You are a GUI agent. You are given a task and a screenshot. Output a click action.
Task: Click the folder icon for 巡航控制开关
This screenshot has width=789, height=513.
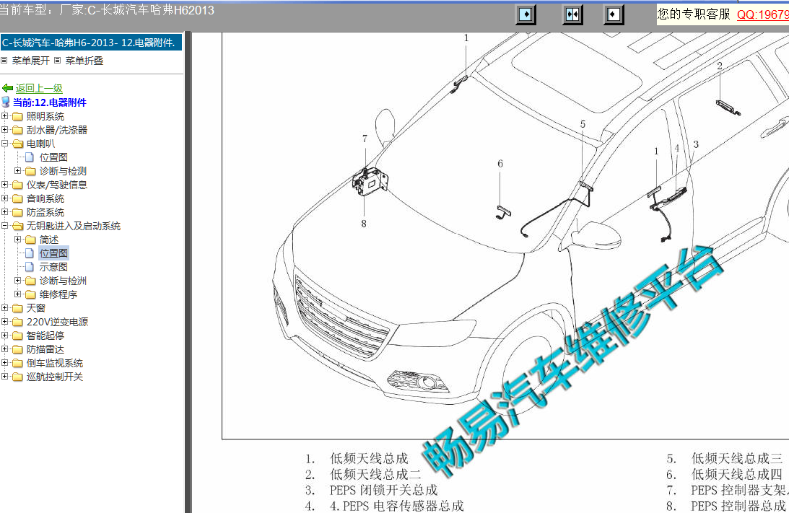(x=17, y=377)
